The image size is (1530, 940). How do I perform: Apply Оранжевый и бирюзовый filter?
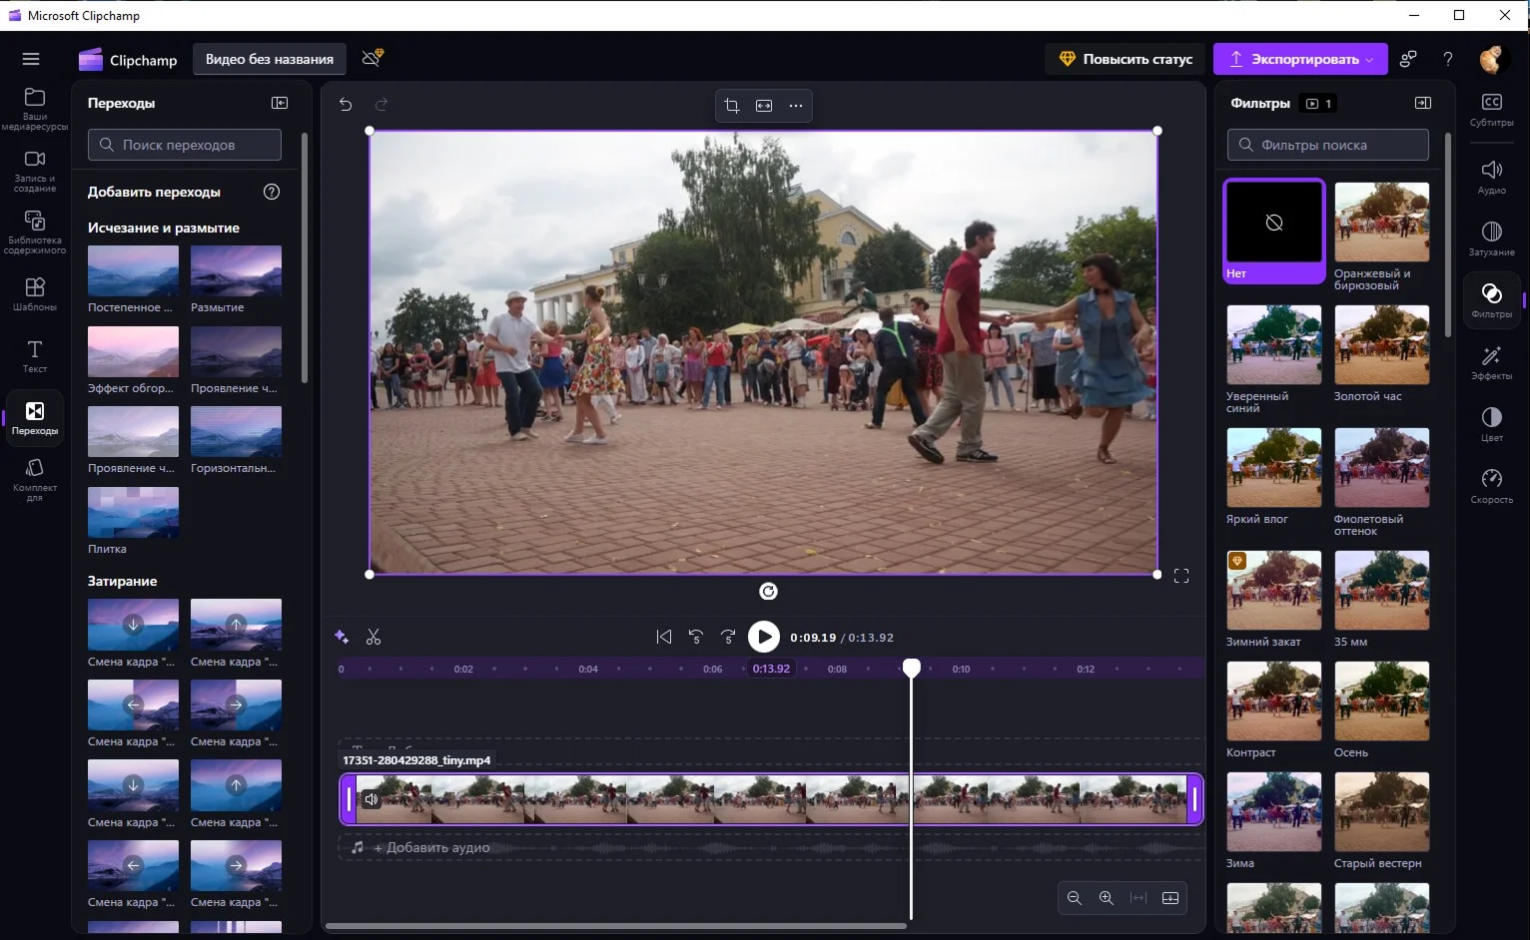click(x=1382, y=222)
